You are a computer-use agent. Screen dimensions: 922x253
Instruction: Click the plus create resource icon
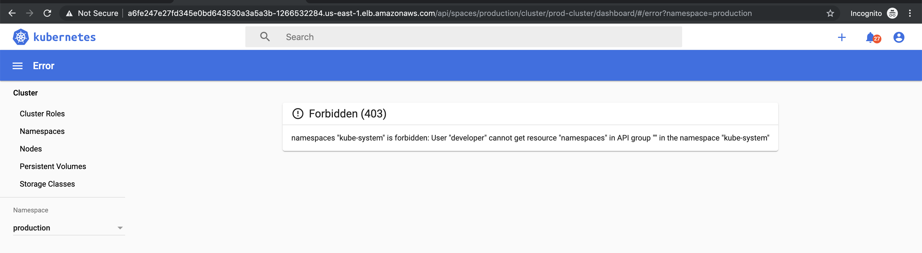click(842, 37)
